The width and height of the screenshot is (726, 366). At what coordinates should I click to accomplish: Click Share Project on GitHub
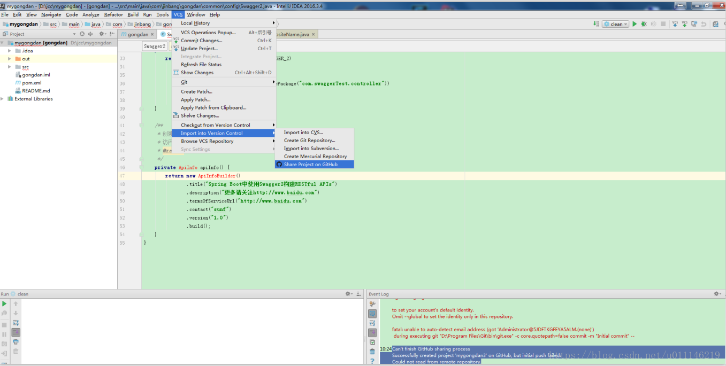click(314, 165)
